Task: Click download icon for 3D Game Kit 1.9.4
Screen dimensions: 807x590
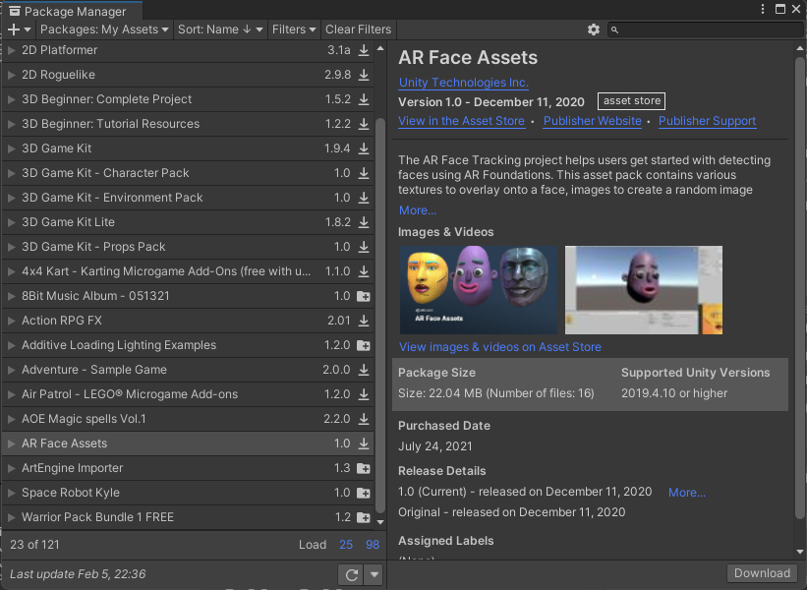Action: [364, 148]
